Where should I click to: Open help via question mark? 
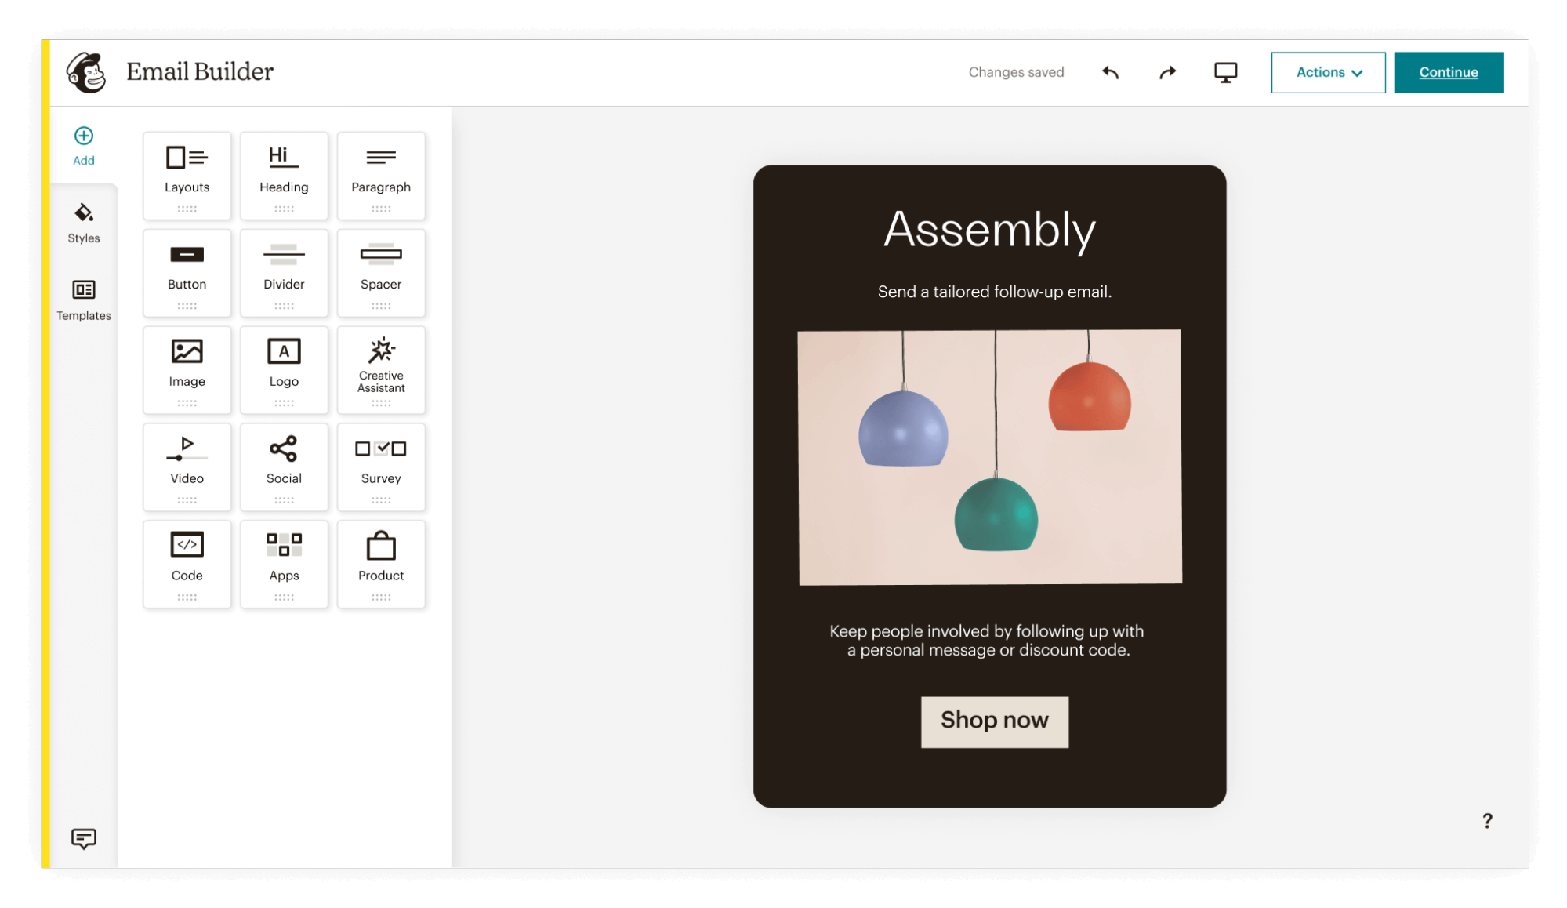click(x=1487, y=821)
